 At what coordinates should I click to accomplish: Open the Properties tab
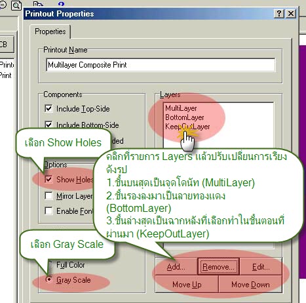(x=50, y=31)
